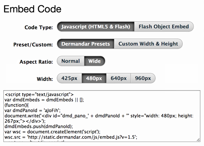Switch code type to Flash Object Embed
Viewport: 204px width, 146px height.
(x=164, y=27)
